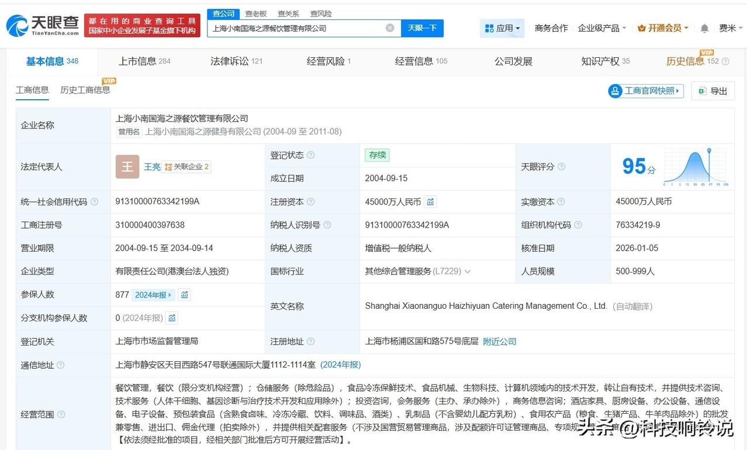This screenshot has width=747, height=450.
Task: Open the 应用 dropdown menu
Action: pyautogui.click(x=502, y=28)
